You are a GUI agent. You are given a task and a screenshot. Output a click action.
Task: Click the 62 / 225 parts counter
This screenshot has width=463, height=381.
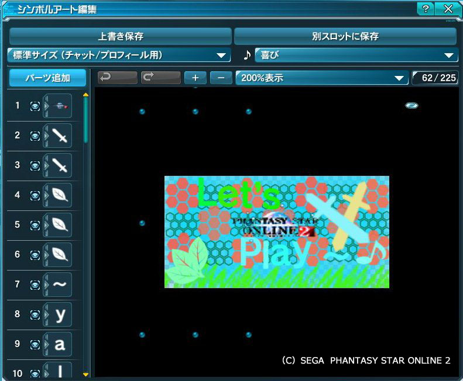[x=435, y=78]
